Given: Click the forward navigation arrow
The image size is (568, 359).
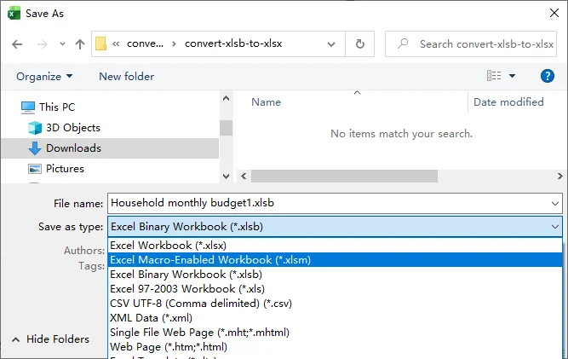Looking at the screenshot, I should pyautogui.click(x=43, y=44).
